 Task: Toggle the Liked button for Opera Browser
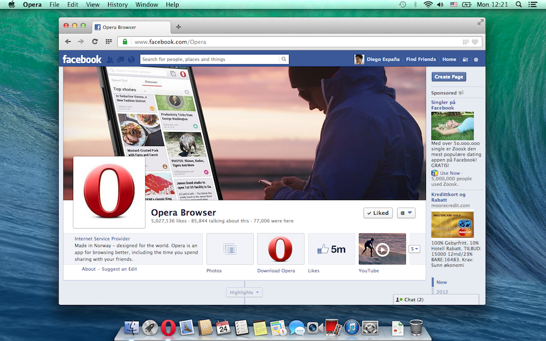point(378,213)
